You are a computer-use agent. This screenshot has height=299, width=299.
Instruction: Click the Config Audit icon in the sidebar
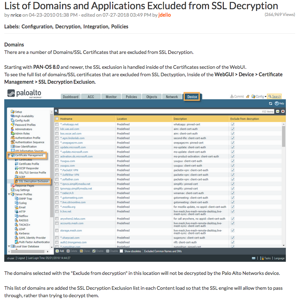[x=12, y=120]
